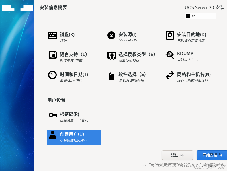Open the KDUMP settings label
This screenshot has height=171, width=227.
tap(185, 53)
